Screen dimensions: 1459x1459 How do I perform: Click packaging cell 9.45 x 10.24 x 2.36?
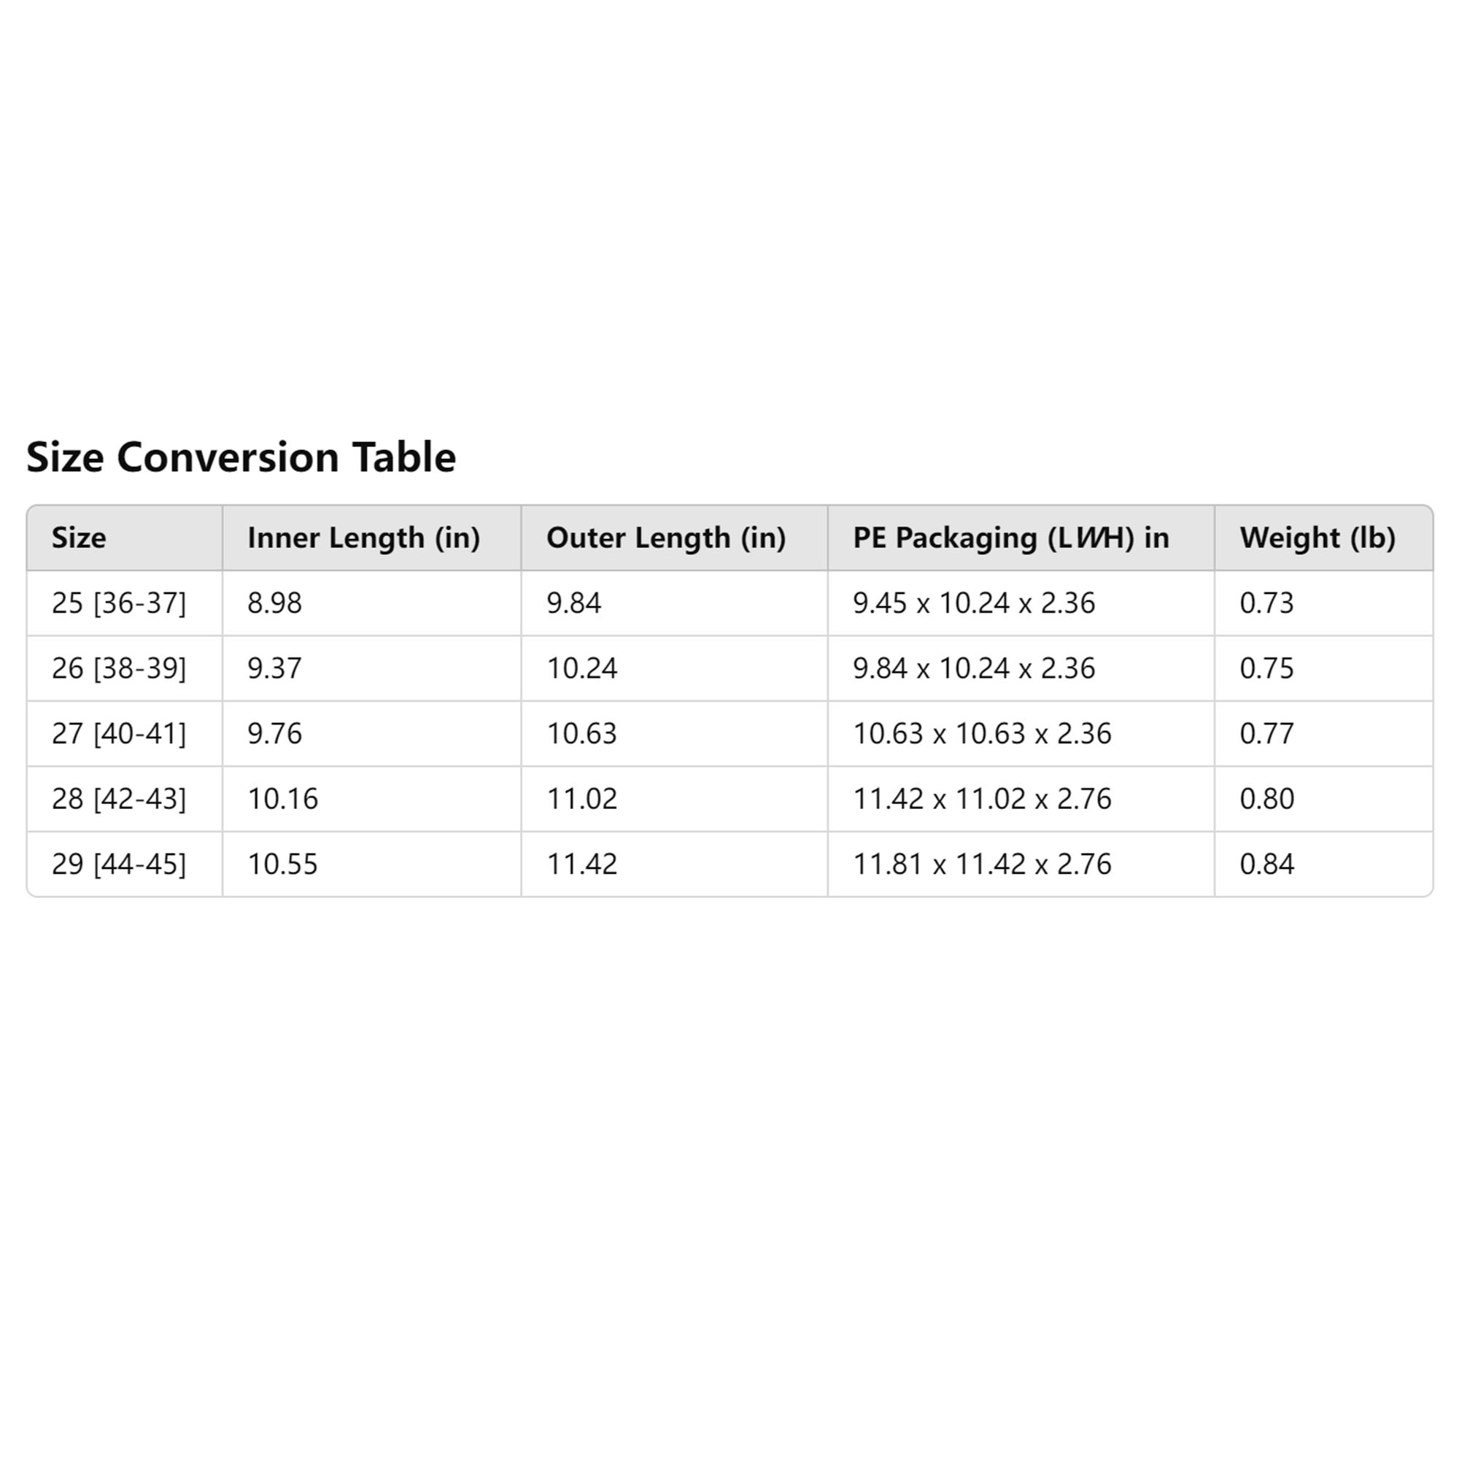(973, 603)
